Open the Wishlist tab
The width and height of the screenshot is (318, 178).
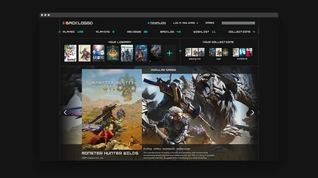[x=204, y=32]
